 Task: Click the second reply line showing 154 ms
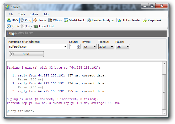click(x=59, y=83)
